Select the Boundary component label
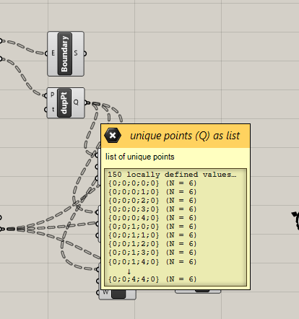The width and height of the screenshot is (299, 319). tap(65, 54)
